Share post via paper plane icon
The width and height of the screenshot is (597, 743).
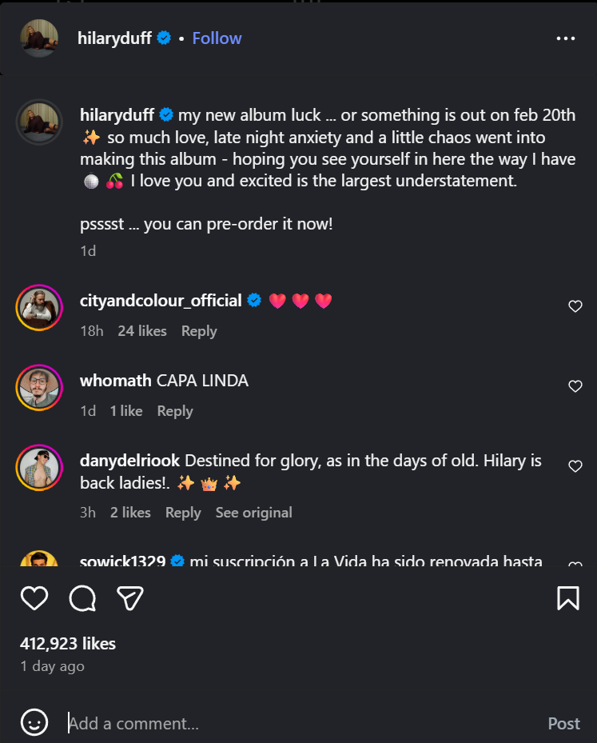129,598
